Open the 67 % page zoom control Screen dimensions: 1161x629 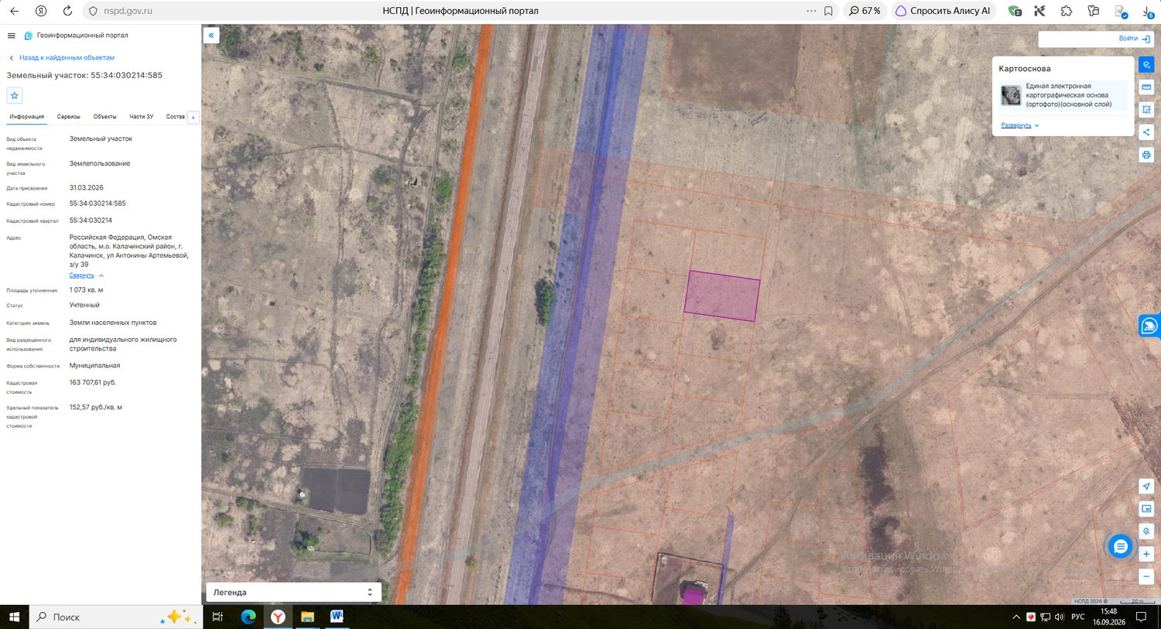(x=865, y=11)
